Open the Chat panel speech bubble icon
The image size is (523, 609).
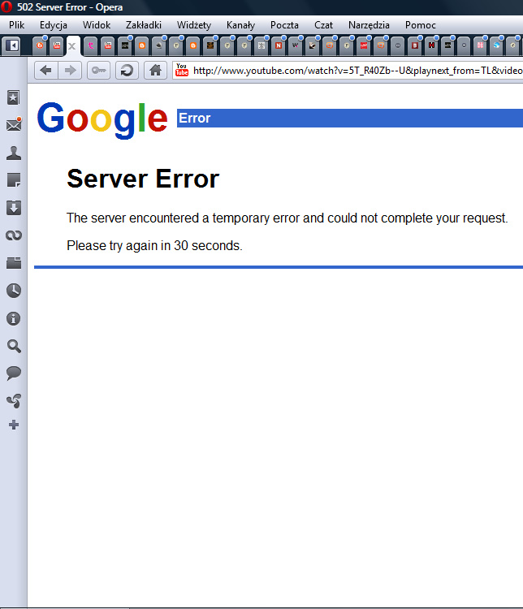point(14,373)
